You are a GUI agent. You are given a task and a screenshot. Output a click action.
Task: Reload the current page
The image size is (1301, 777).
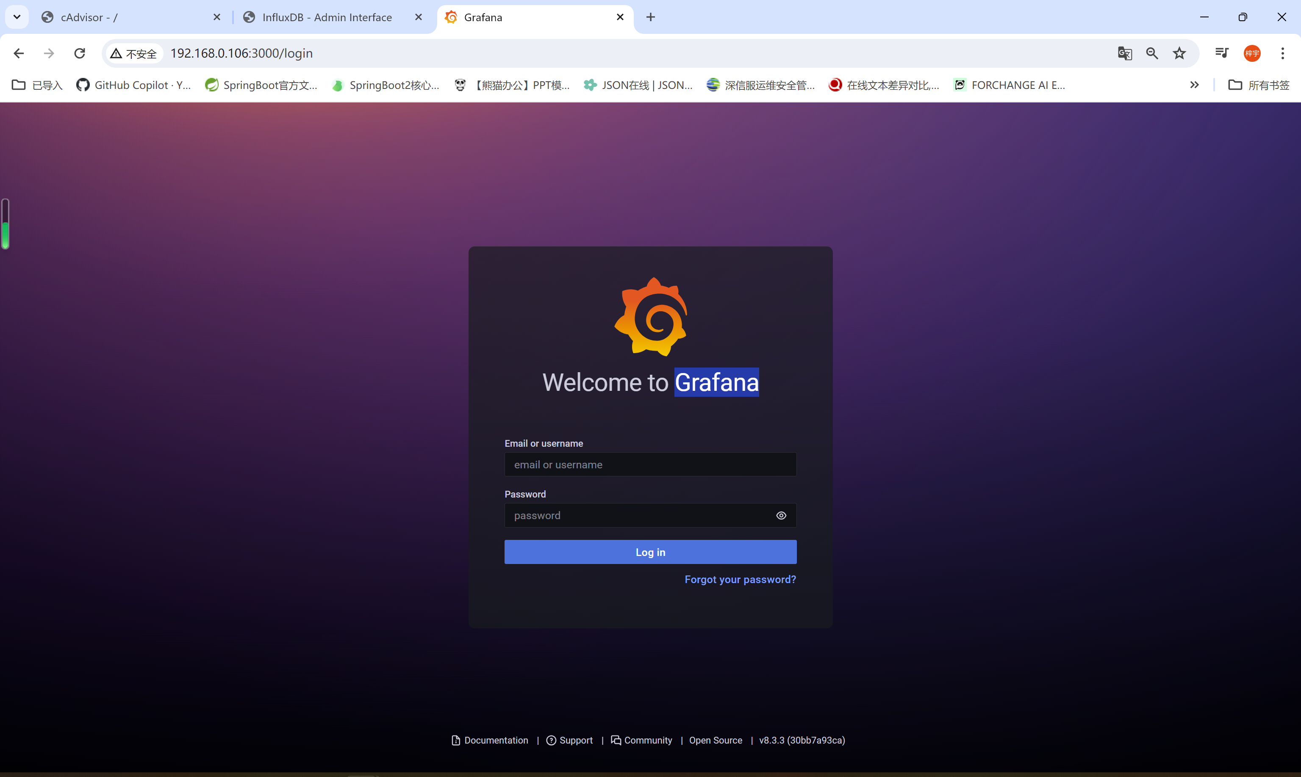pyautogui.click(x=80, y=53)
